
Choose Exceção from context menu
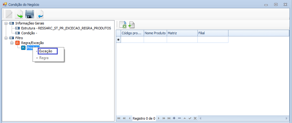48,51
